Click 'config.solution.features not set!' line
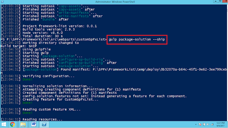228x128 pixels. pos(104,96)
